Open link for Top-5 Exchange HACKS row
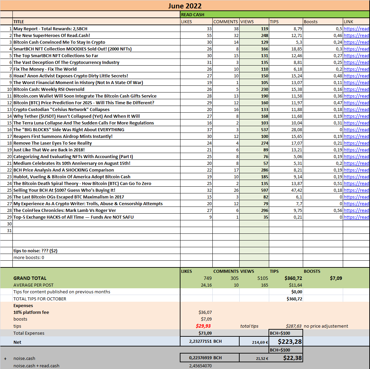Screen dimensions: 370x369 point(356,217)
